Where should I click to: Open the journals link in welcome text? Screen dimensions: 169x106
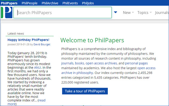point(67,63)
